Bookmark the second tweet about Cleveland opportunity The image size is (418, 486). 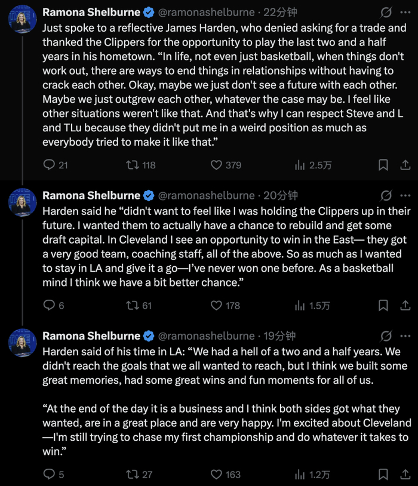(x=383, y=305)
